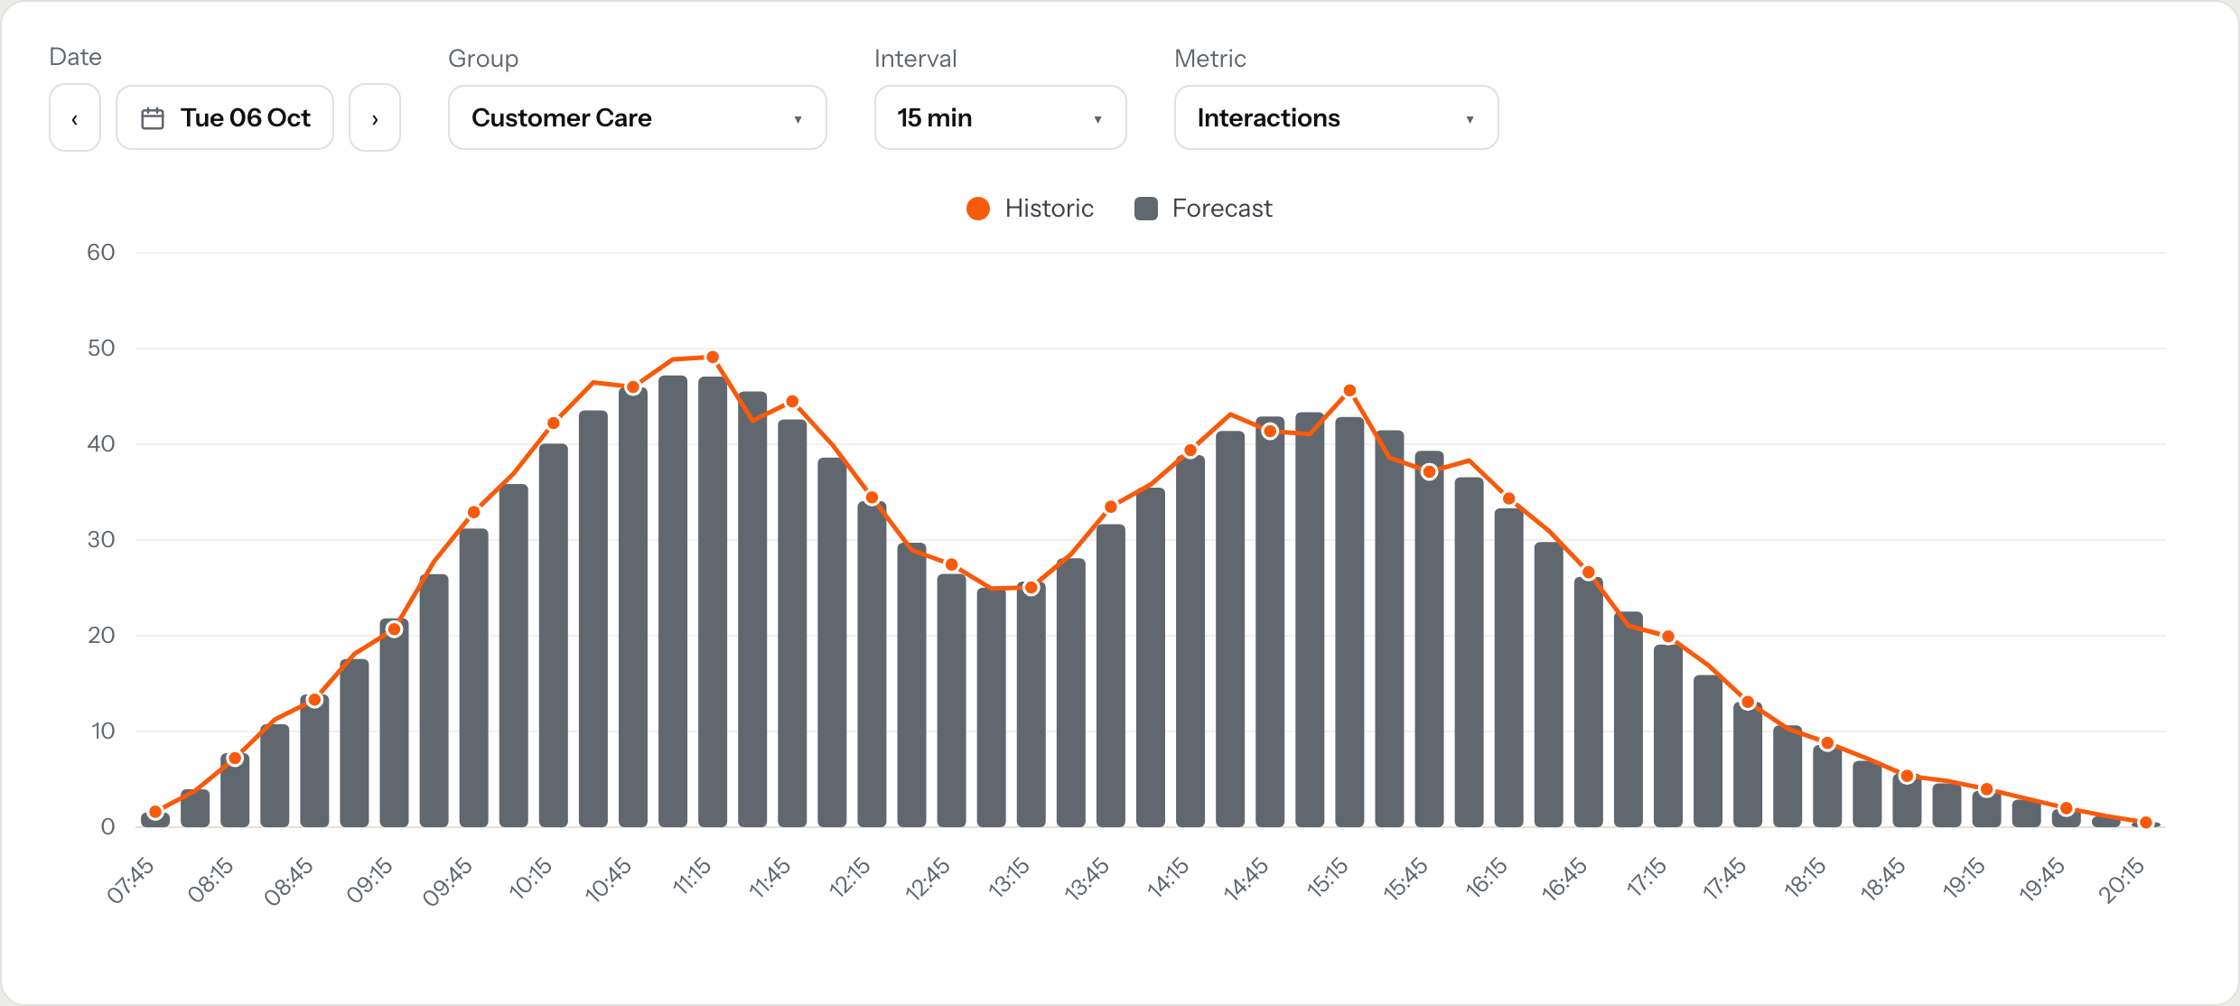Select the Historic point at 10:45
The height and width of the screenshot is (1006, 2240).
(633, 387)
